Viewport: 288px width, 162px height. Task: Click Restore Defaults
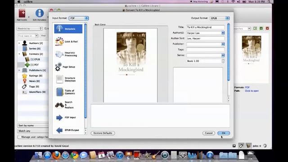103,133
